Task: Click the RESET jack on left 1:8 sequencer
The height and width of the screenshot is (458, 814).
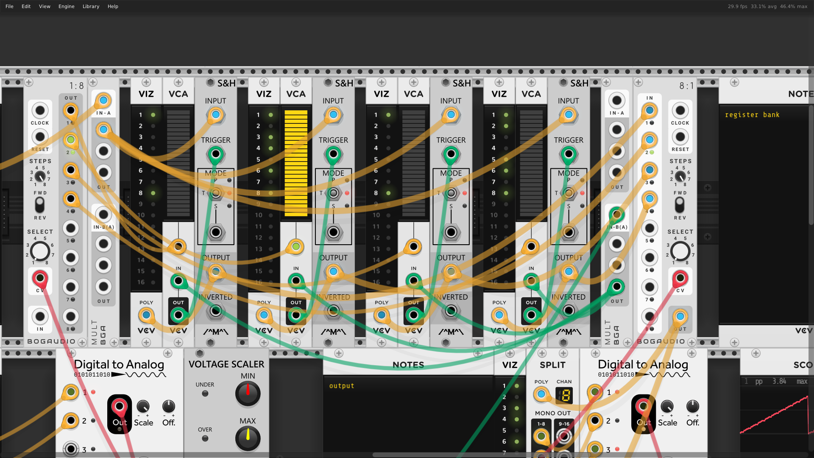Action: [x=40, y=137]
